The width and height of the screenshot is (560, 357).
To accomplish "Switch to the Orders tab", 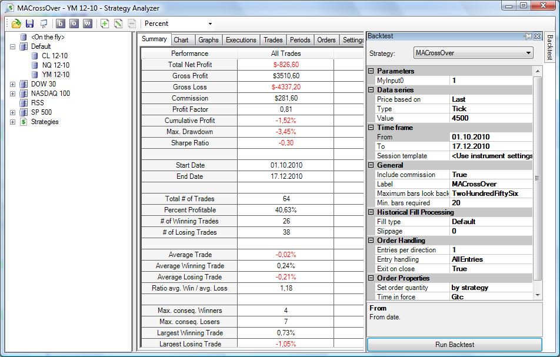I will tap(326, 40).
